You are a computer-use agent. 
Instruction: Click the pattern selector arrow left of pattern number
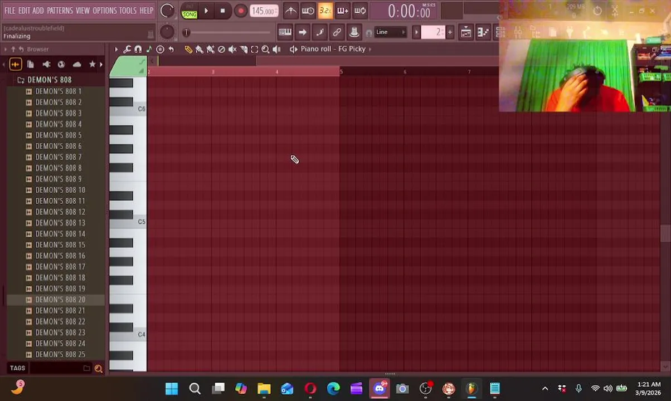point(416,32)
